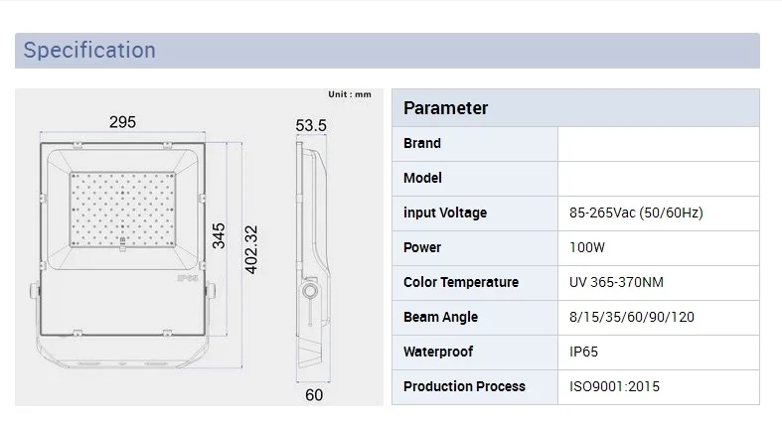Click the Unit : mm note

(x=350, y=94)
